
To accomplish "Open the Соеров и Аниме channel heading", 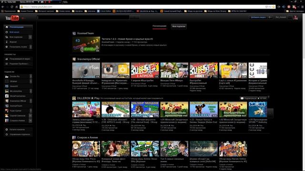I will [87, 137].
